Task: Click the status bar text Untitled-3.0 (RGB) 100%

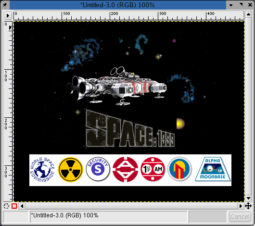Action: click(x=64, y=215)
